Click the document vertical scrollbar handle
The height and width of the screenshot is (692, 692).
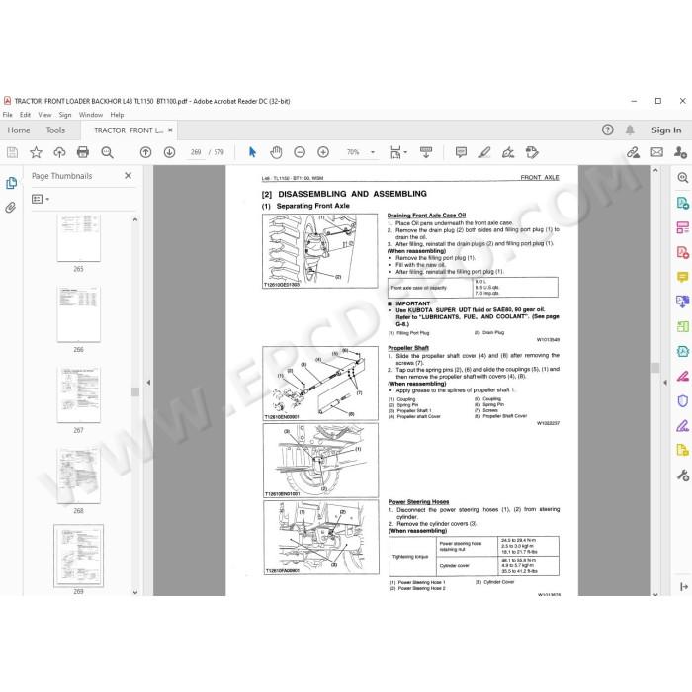coord(655,367)
